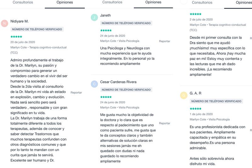Select the Opiniones tab in the left panel
252x168 pixels.
point(64,2)
